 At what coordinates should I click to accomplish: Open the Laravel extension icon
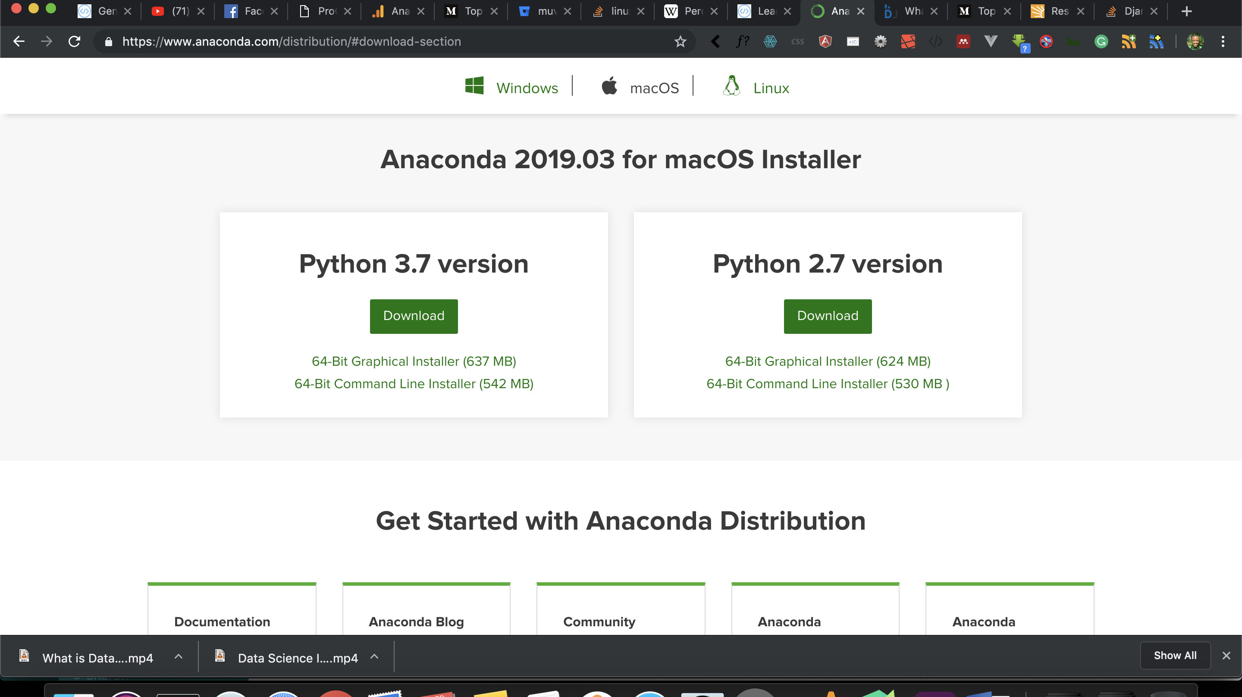[x=908, y=41]
